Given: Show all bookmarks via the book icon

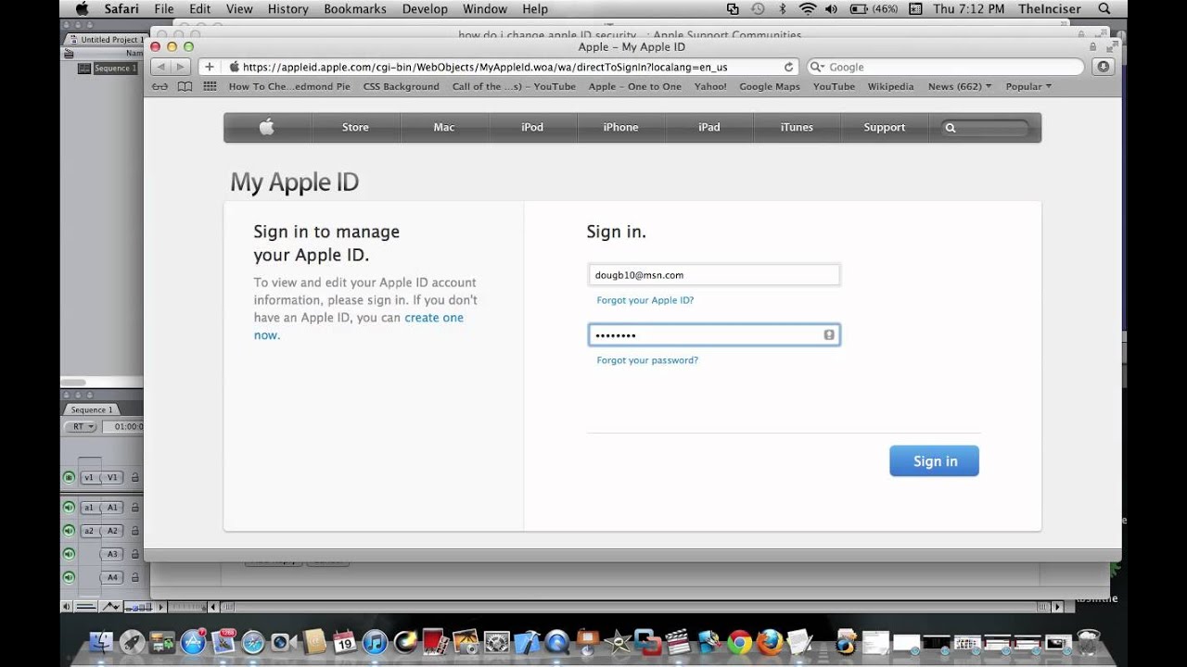Looking at the screenshot, I should 185,87.
